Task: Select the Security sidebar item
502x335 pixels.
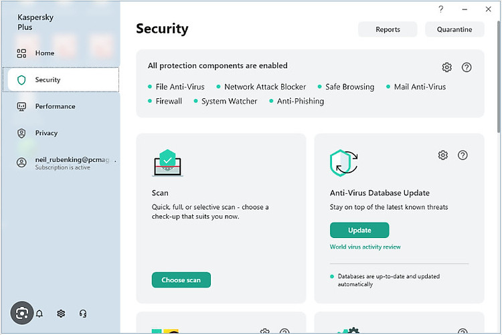Action: pos(61,80)
